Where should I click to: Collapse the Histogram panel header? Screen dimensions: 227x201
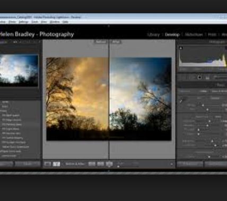[x=202, y=42]
